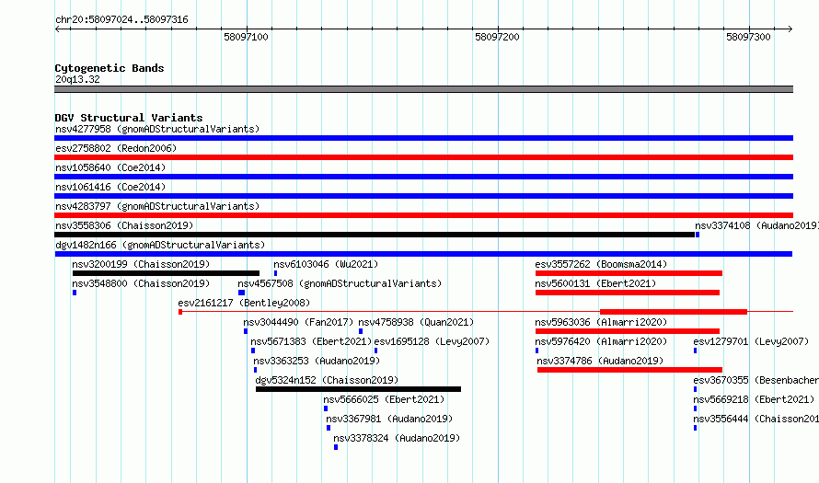The image size is (819, 483).
Task: Select the nsv5671383 (Ebert2021) label
Action: pos(311,341)
